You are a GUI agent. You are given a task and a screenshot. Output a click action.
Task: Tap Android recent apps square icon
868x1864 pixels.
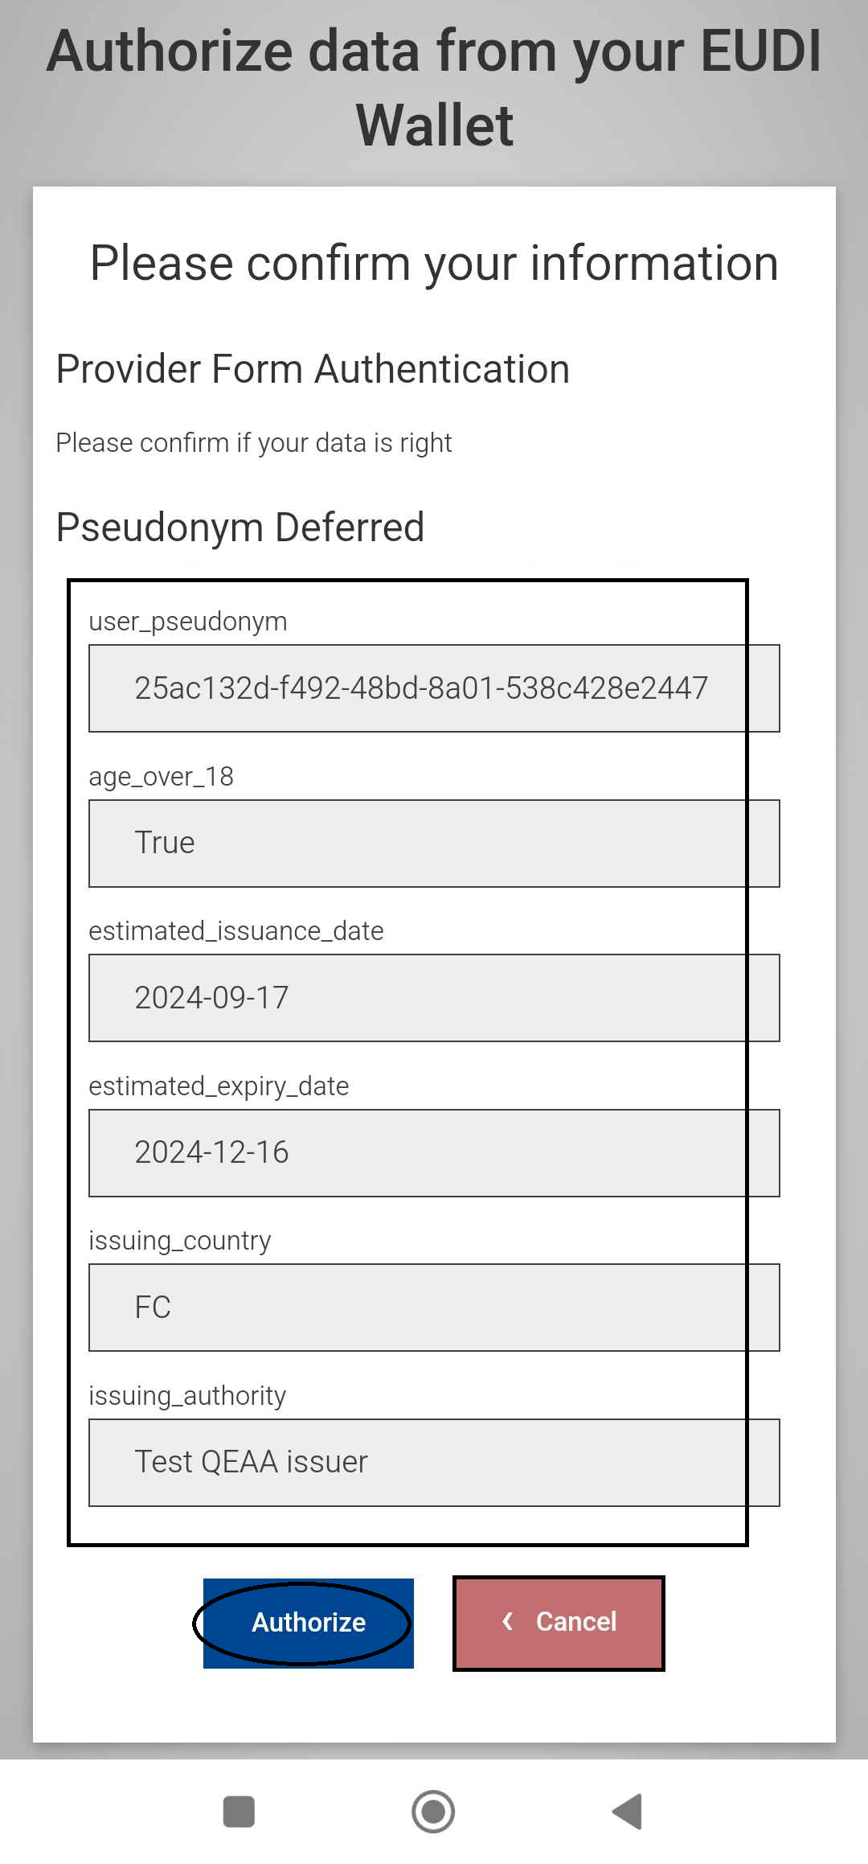point(239,1812)
